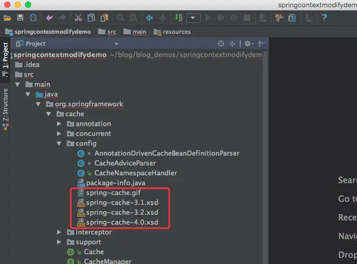Select spring-cache-3.2.xsd file
The height and width of the screenshot is (264, 357).
click(x=118, y=212)
